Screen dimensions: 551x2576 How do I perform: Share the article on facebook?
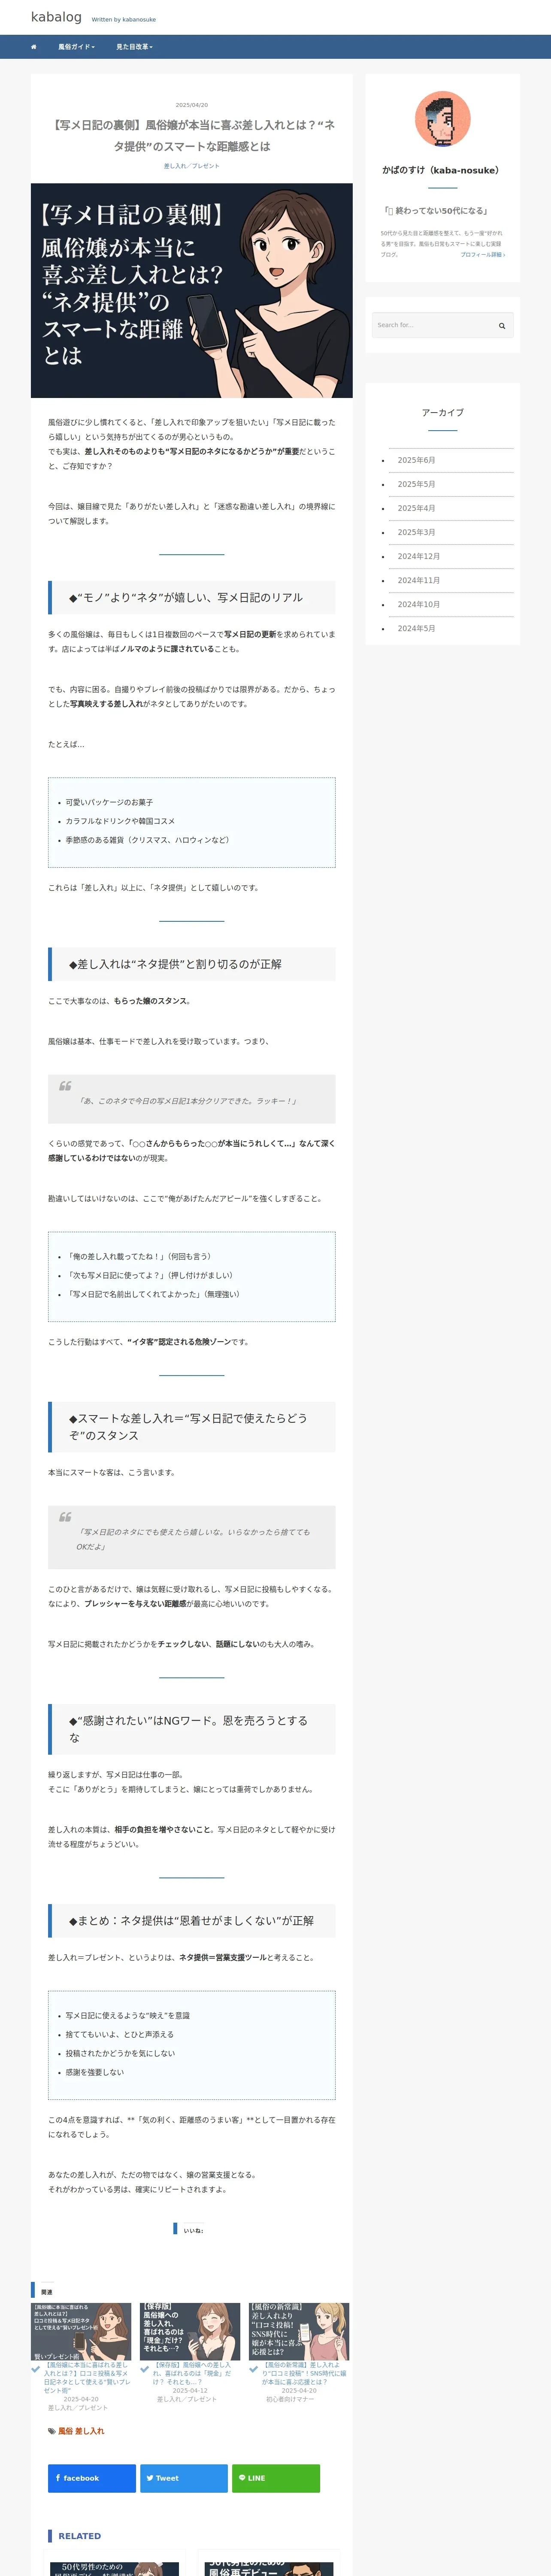tap(91, 2478)
